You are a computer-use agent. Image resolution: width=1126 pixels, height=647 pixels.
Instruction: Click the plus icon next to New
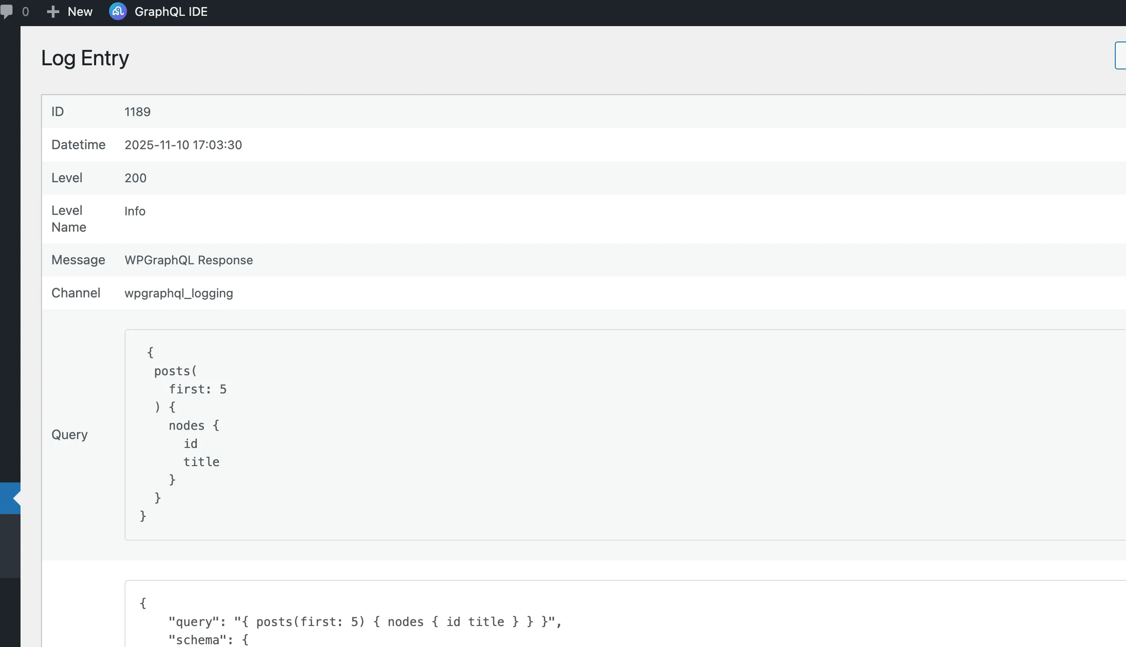pyautogui.click(x=53, y=11)
